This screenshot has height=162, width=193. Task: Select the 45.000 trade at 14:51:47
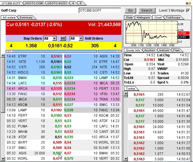coord(159,111)
